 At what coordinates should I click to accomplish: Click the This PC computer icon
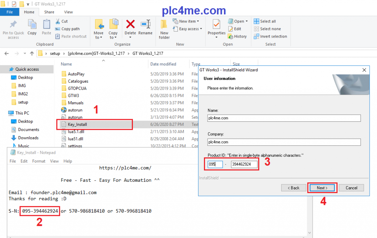[11, 113]
